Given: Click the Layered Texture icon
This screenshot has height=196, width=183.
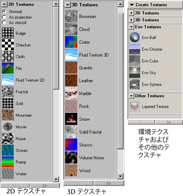Looking at the screenshot, I should point(135,106).
